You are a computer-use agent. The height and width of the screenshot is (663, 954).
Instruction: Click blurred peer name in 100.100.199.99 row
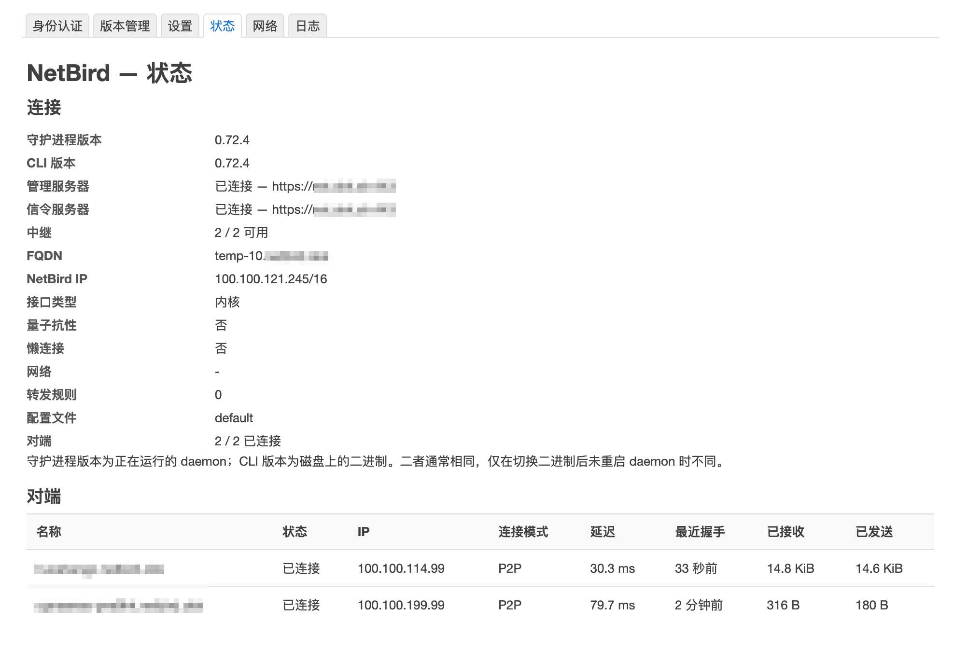click(x=118, y=606)
